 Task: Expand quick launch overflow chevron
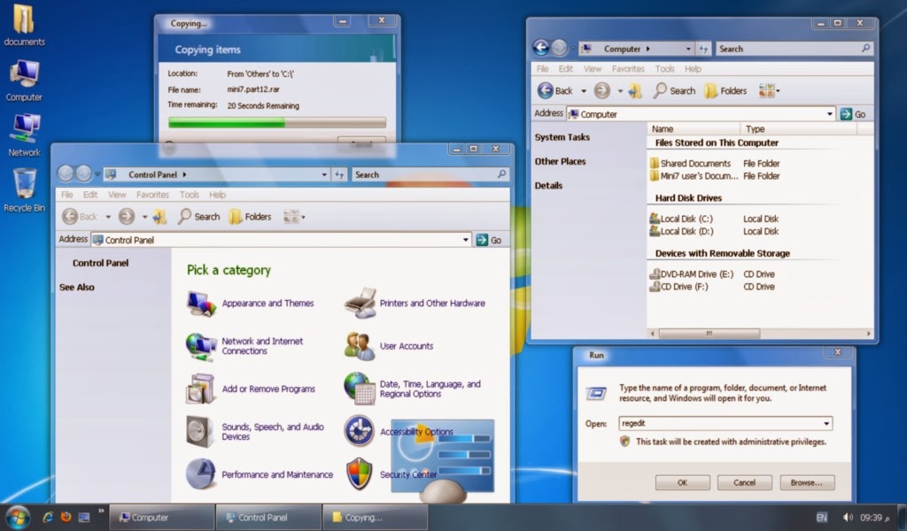coord(101,511)
